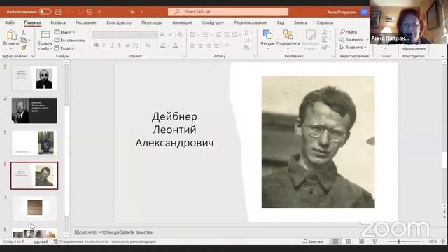Click the Copy icon
The image size is (448, 252).
click(24, 40)
